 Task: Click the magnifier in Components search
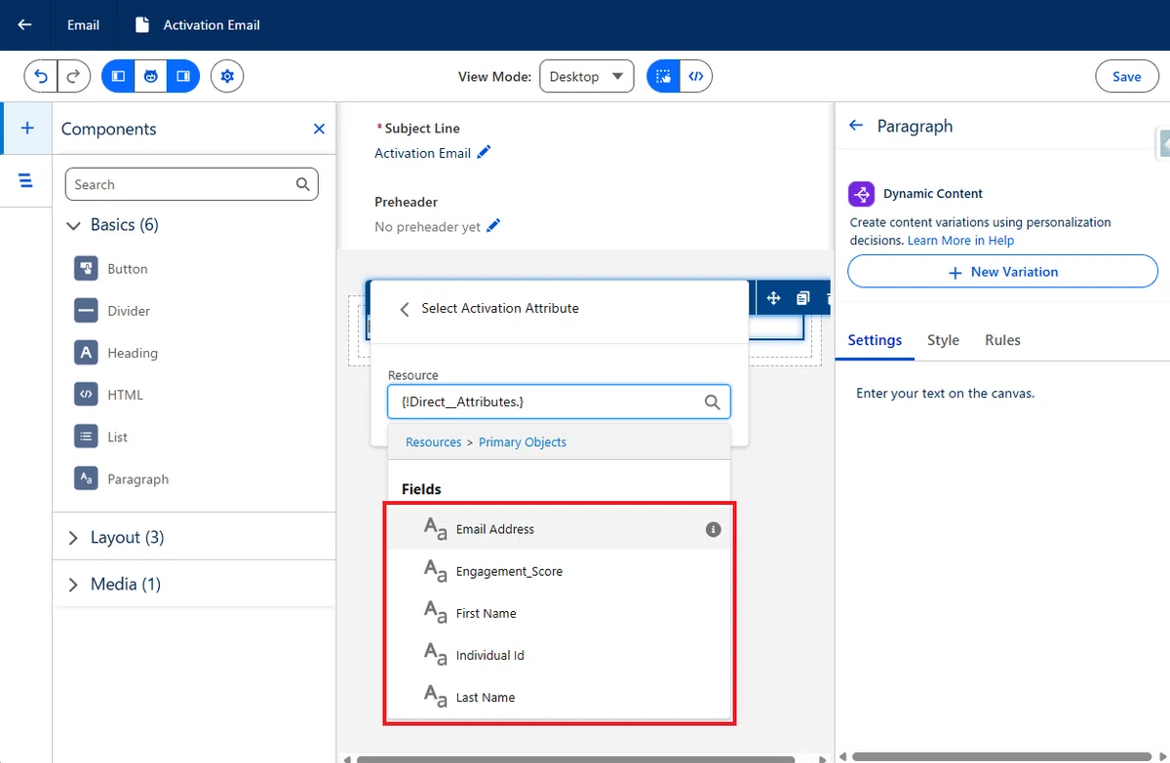303,184
